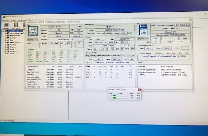Click the System Agent Clock row
Screen dimensions: 208x136
click(54, 87)
